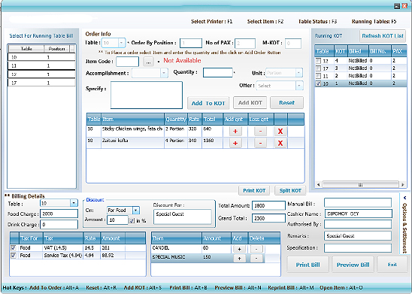Check the table 11 KOT checkbox

coord(318,76)
